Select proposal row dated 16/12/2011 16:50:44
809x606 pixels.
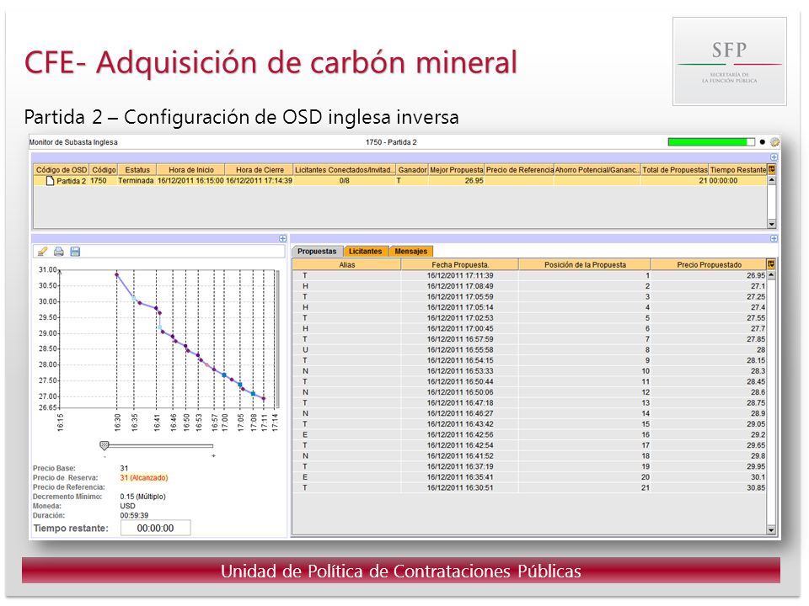529,382
